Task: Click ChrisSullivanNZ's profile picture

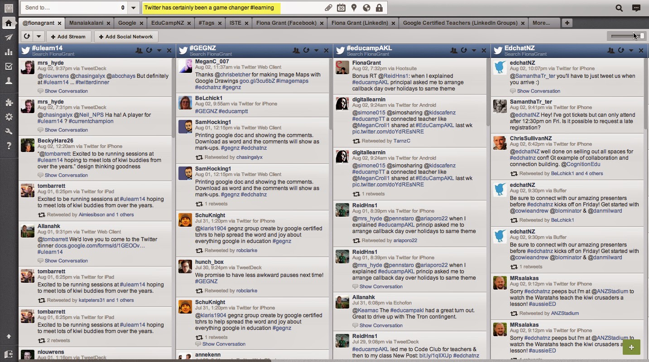Action: [500, 143]
